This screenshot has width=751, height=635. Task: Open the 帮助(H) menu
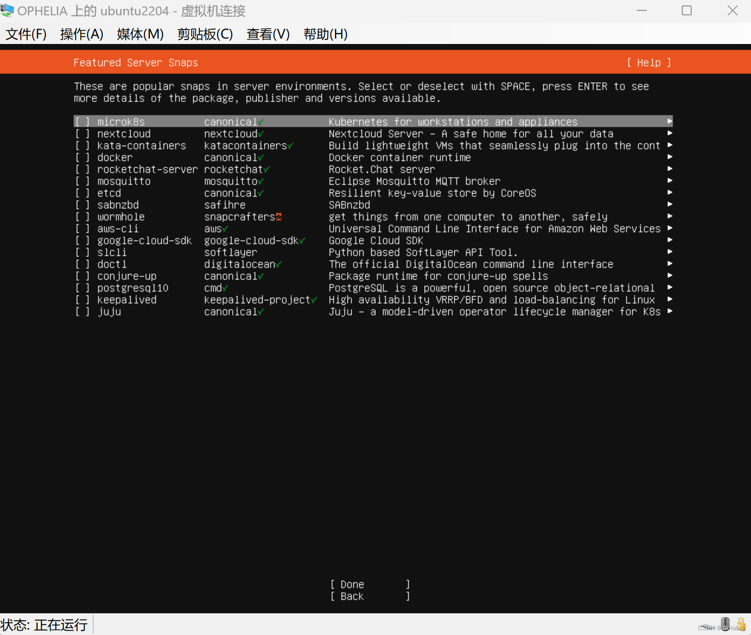pos(325,34)
